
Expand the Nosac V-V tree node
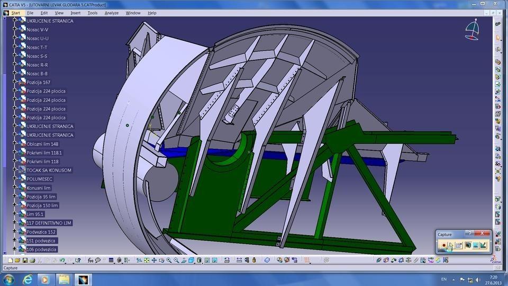(14, 29)
